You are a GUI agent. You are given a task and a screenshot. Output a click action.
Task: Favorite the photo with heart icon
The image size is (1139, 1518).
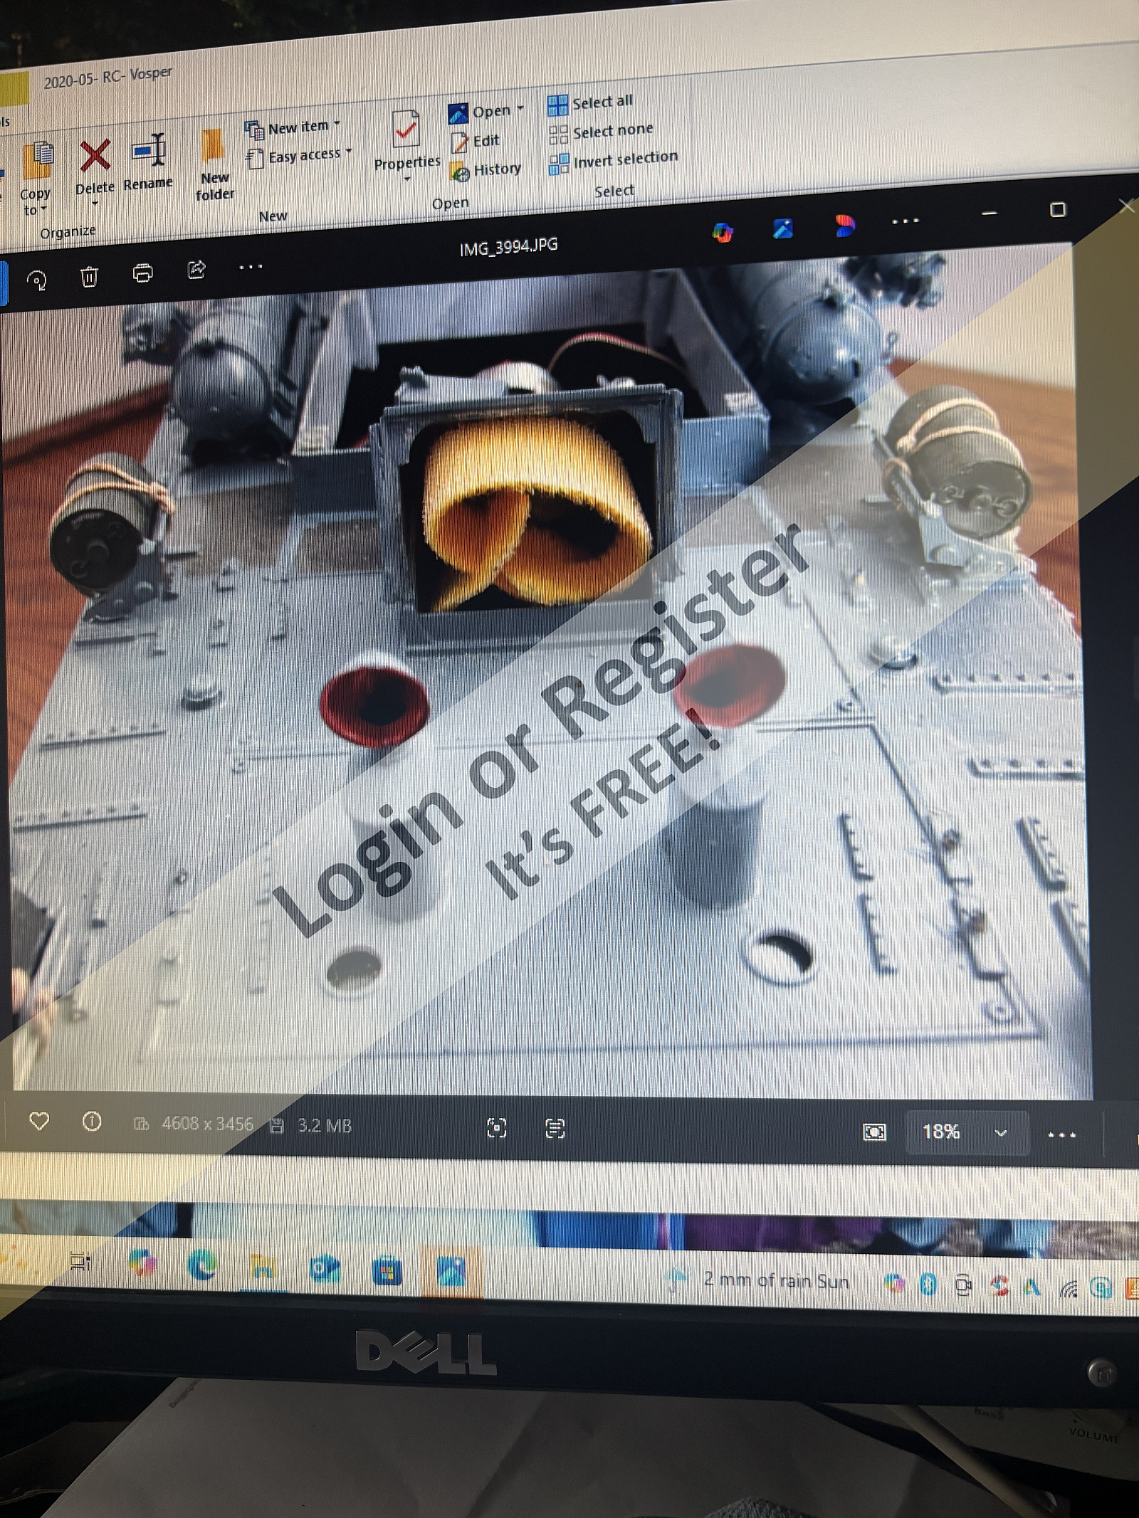pos(39,1122)
